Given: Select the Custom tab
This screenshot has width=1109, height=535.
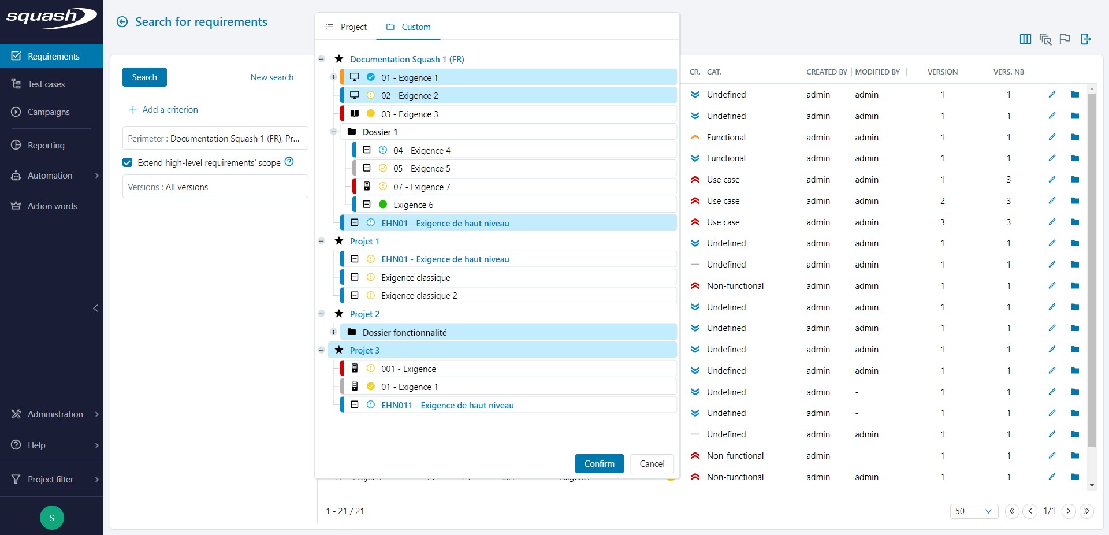Looking at the screenshot, I should coord(408,27).
